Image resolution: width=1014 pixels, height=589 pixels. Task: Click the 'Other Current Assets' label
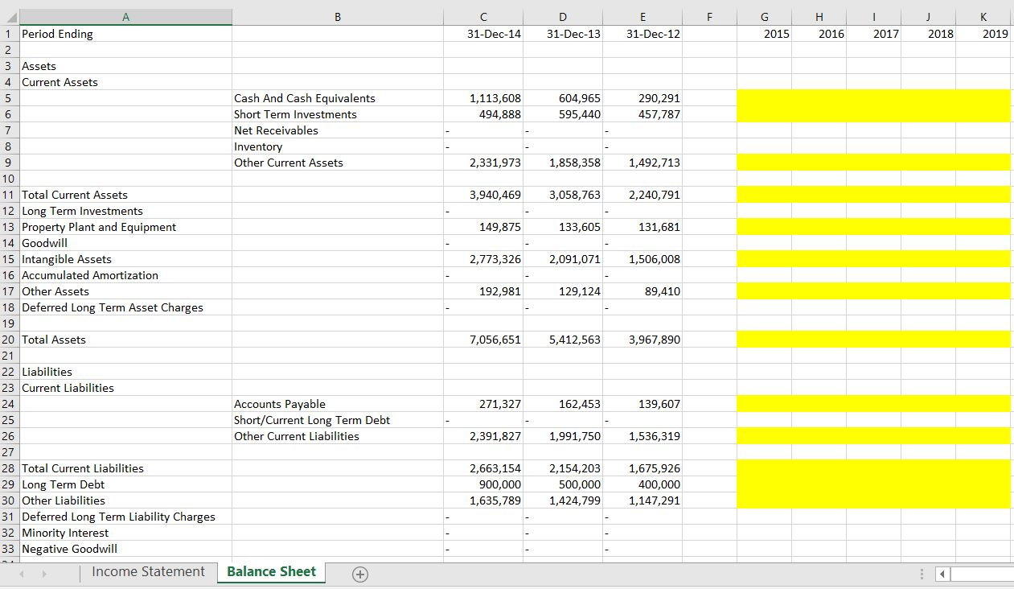[288, 163]
